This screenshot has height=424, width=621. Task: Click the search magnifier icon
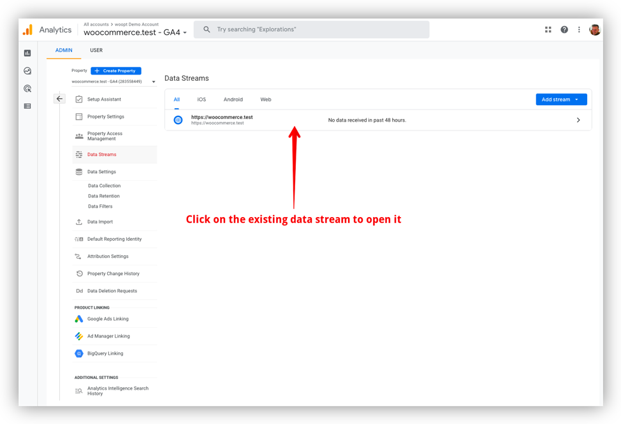(207, 29)
